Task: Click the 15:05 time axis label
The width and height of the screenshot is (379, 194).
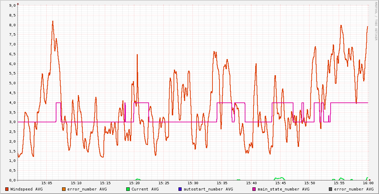Action: coord(47,183)
